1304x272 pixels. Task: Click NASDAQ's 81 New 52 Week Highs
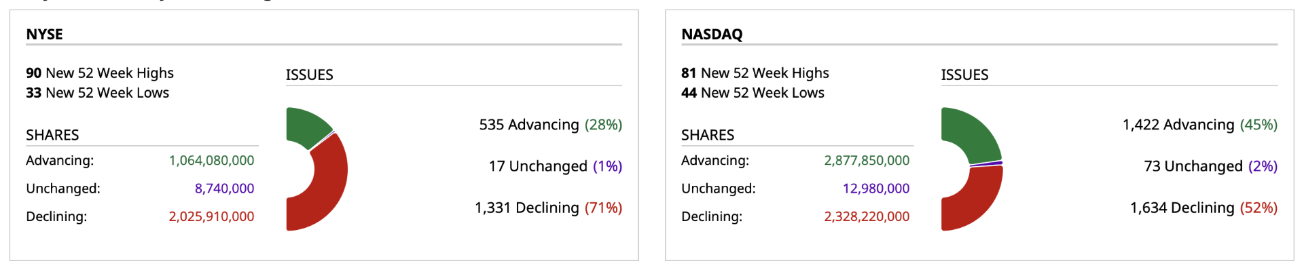coord(755,73)
